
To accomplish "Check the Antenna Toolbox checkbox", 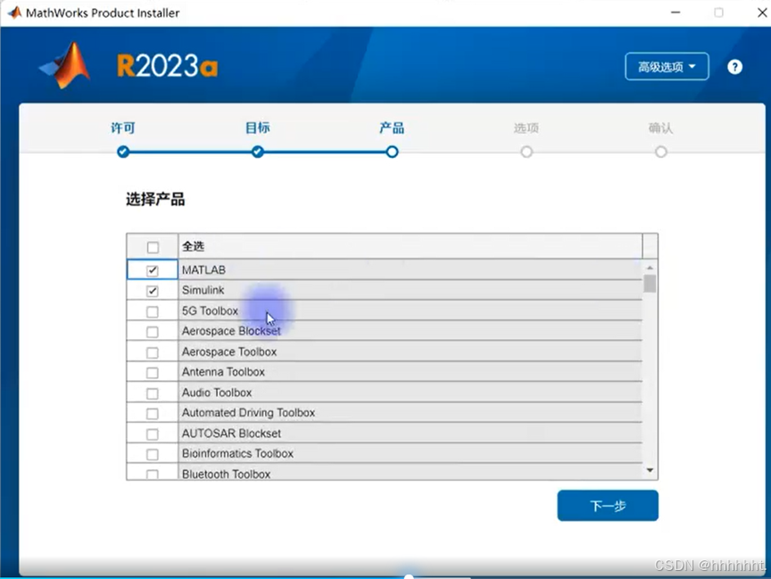I will pos(153,373).
